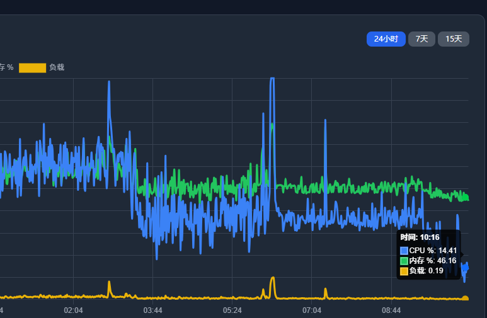The image size is (487, 318).
Task: Click the tooltip time 10:16
Action: pyautogui.click(x=420, y=237)
